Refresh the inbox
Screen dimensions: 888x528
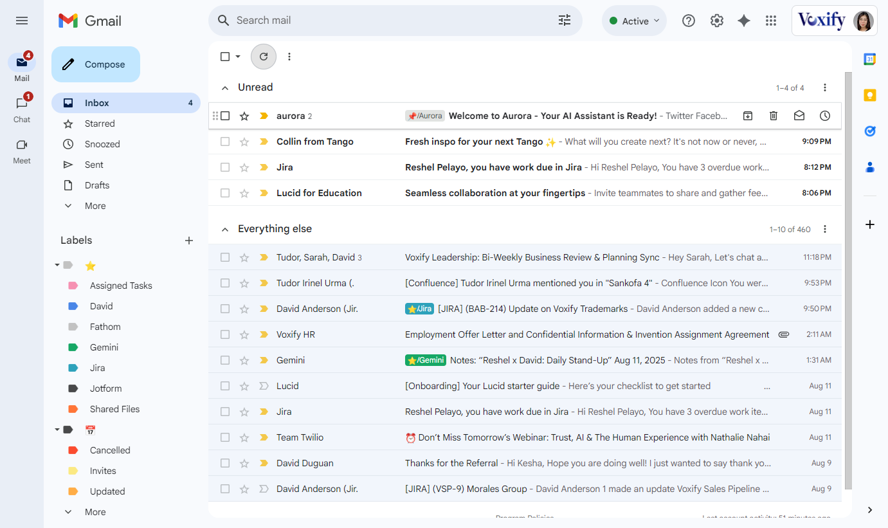264,57
